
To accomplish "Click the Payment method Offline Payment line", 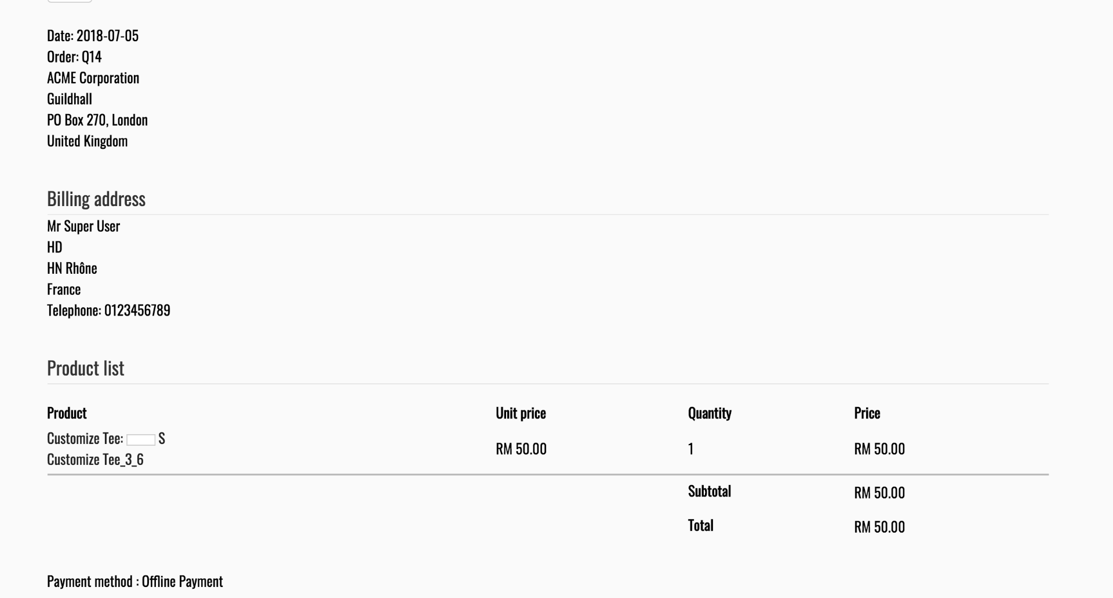I will pyautogui.click(x=134, y=581).
